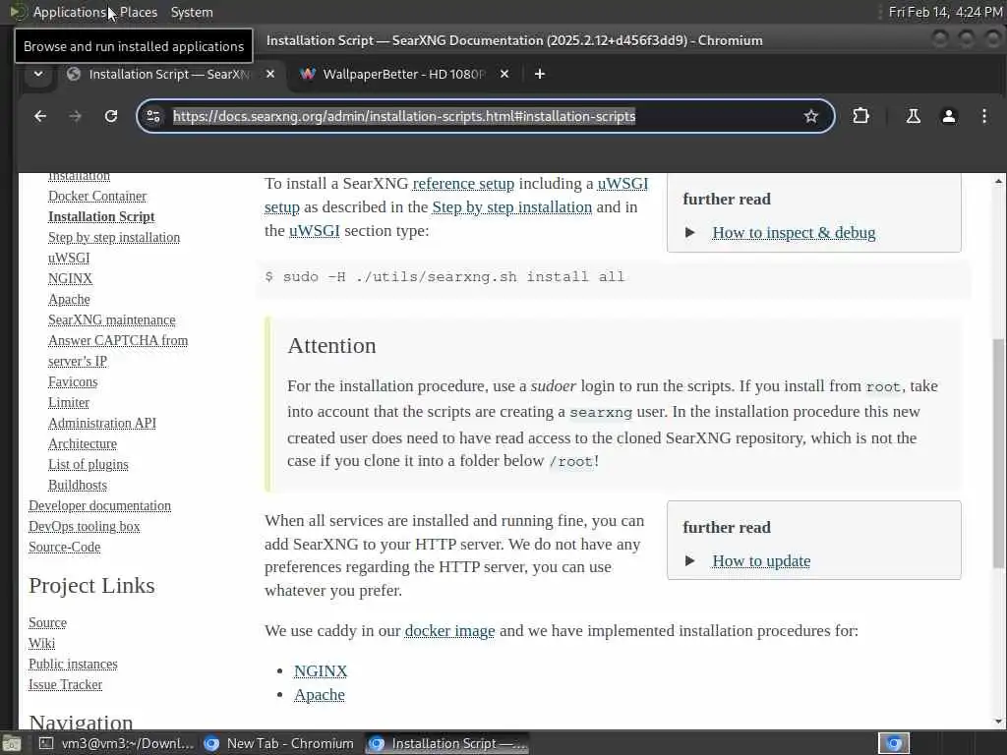Image resolution: width=1007 pixels, height=755 pixels.
Task: Open a new tab with plus button
Action: [540, 75]
